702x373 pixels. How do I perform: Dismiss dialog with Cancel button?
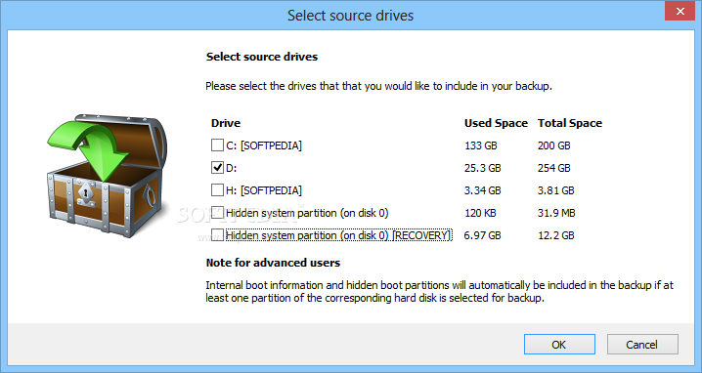tap(642, 345)
